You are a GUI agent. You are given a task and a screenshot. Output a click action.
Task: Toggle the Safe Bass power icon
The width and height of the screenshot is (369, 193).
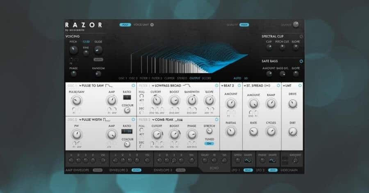tap(301, 61)
